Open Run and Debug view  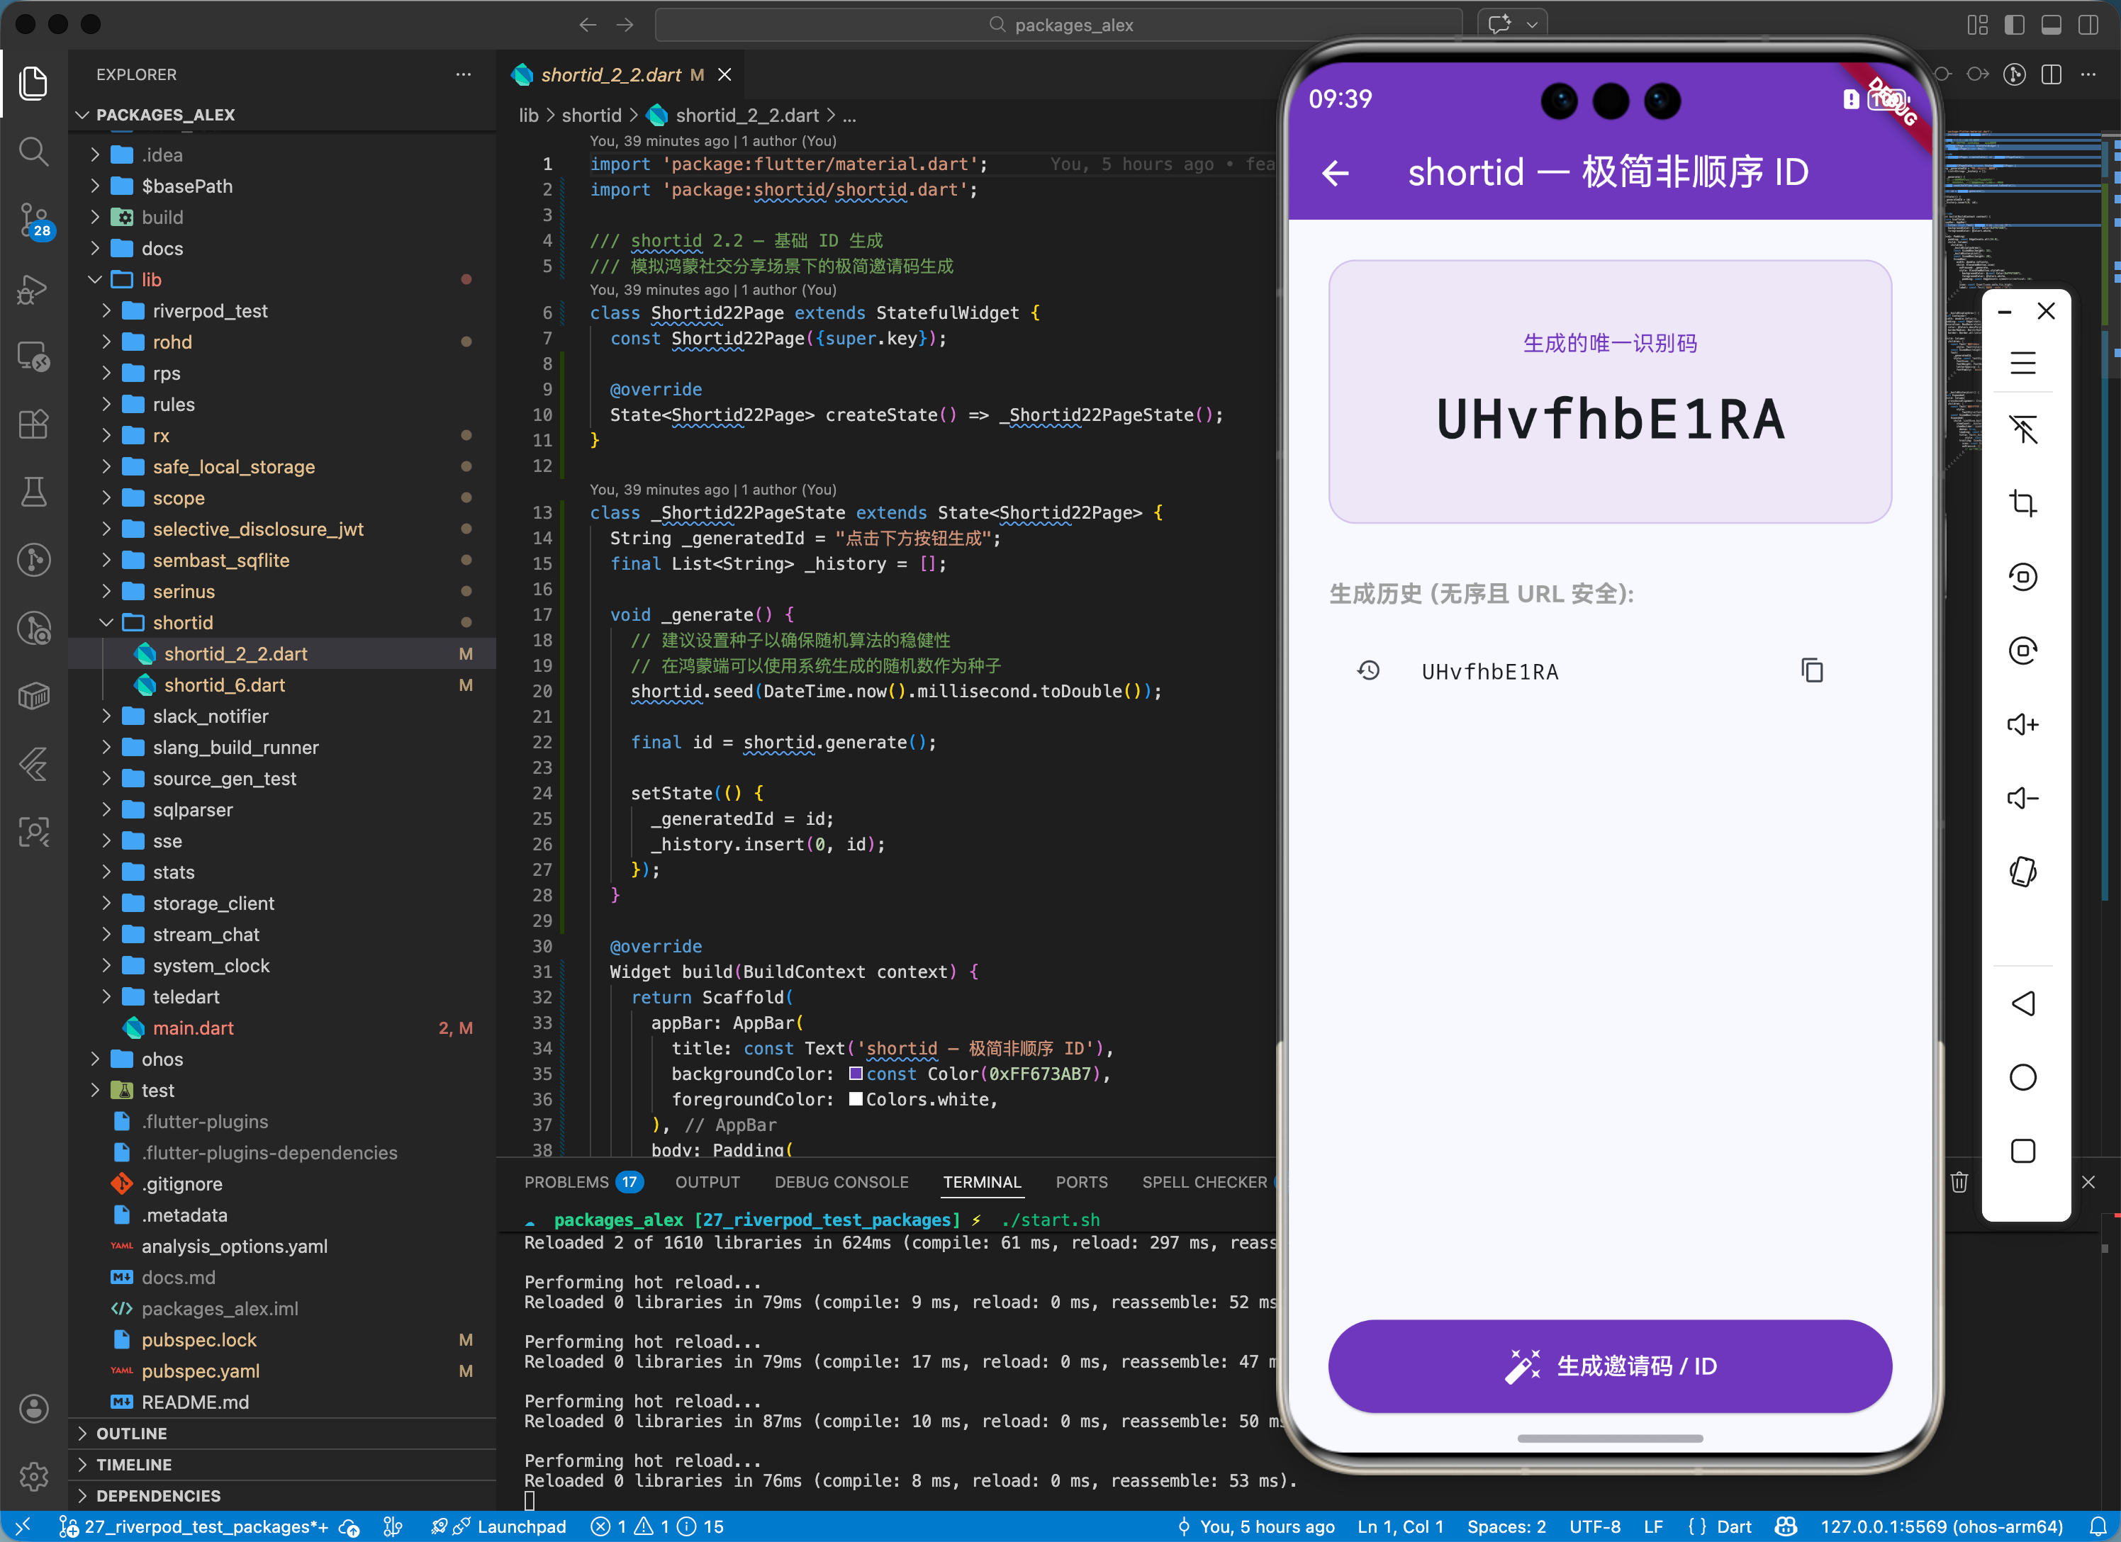(33, 289)
